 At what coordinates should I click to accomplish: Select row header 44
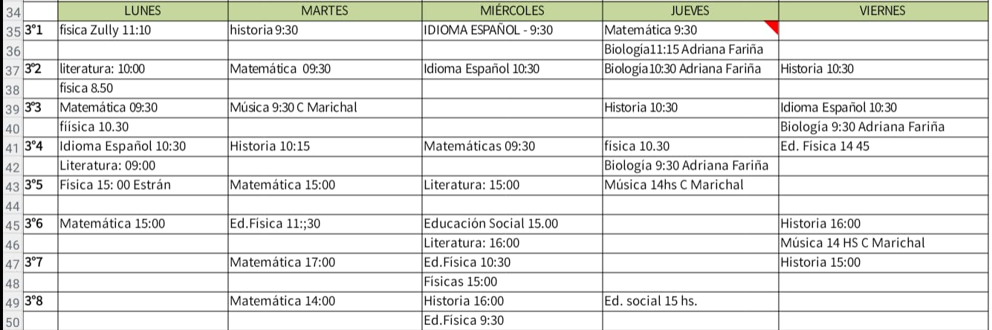click(11, 204)
